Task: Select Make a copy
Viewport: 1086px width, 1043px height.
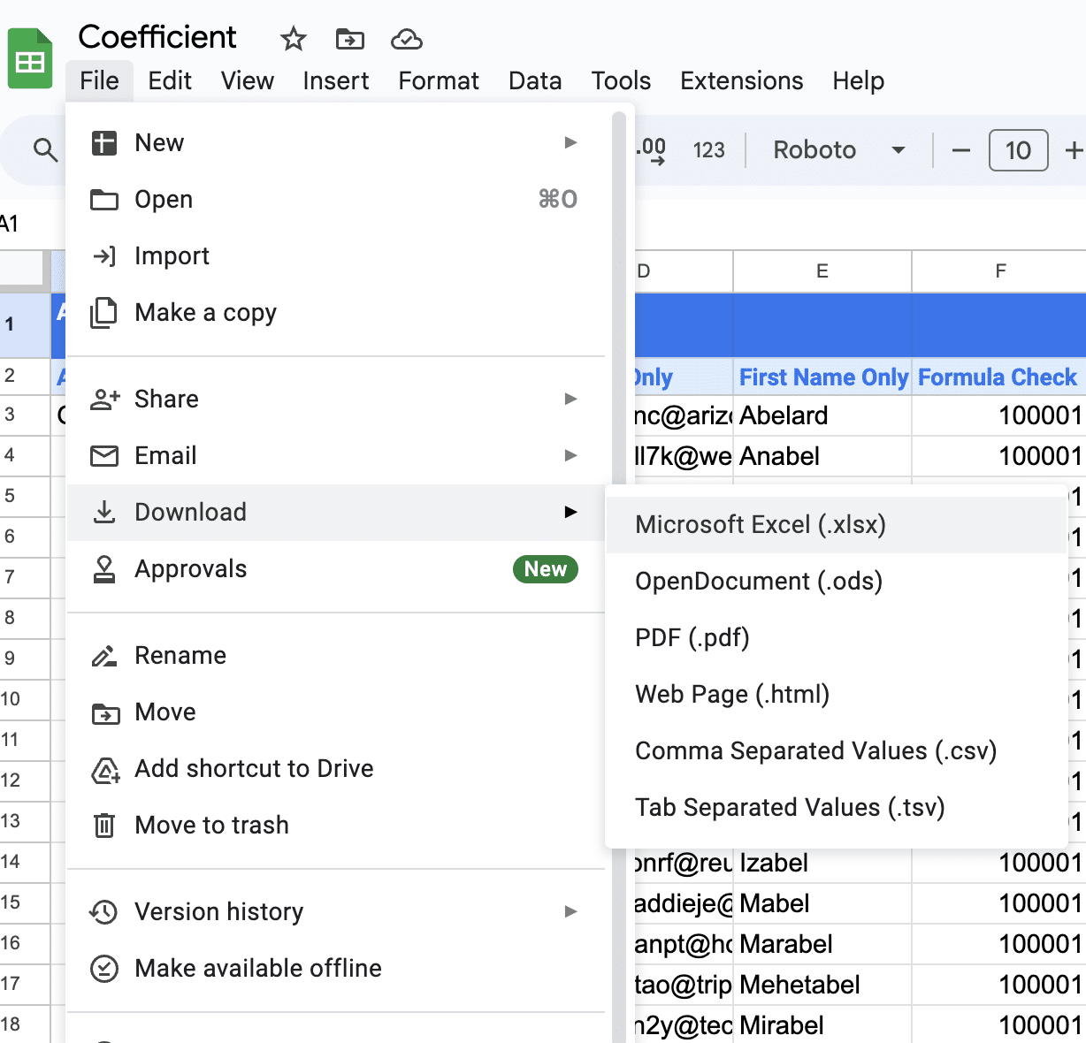Action: coord(336,312)
